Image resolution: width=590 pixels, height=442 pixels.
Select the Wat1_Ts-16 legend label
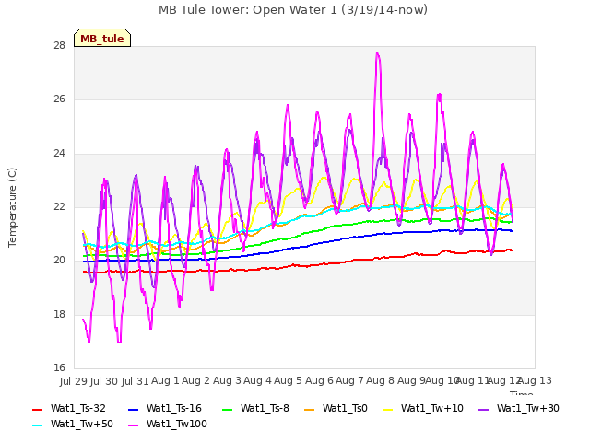(x=174, y=408)
